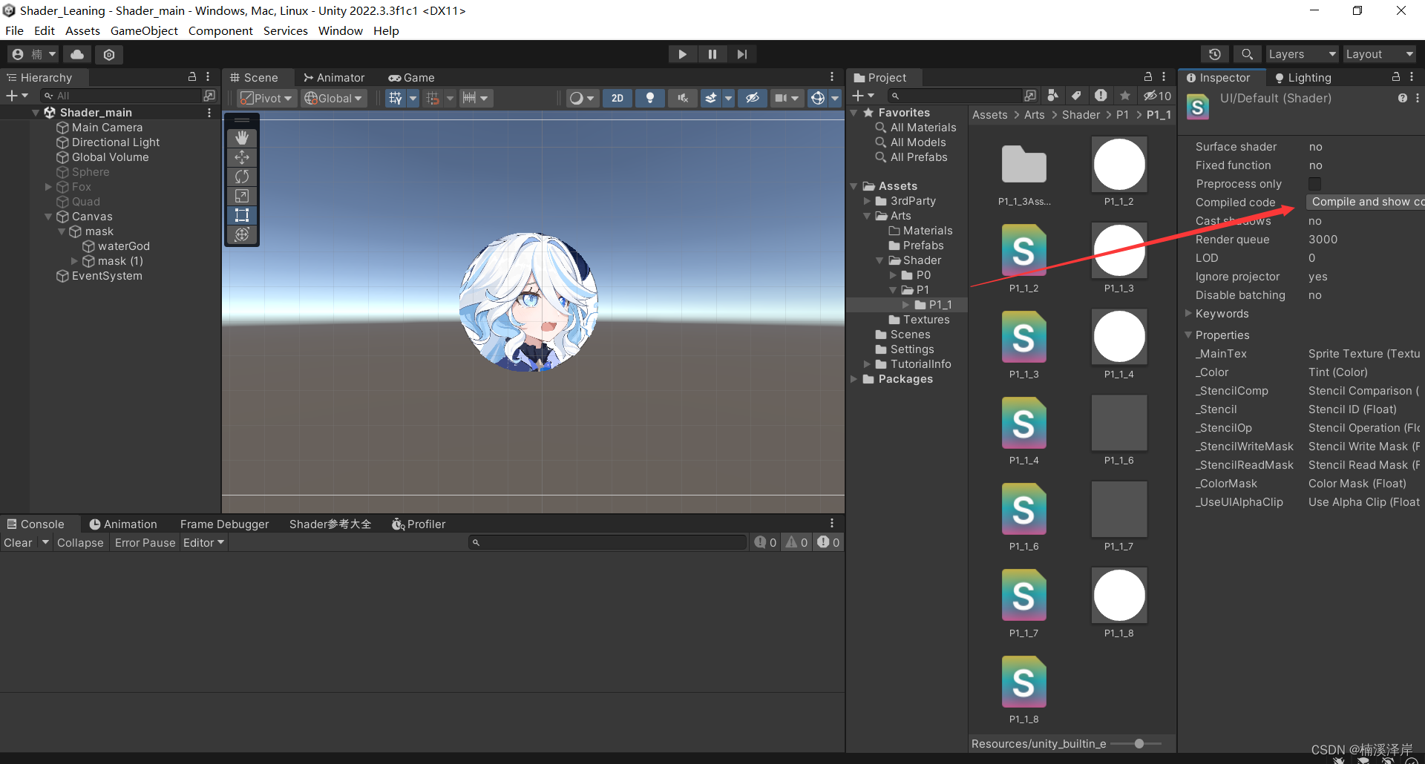
Task: Select the Rotate tool in Scene toolbar
Action: point(242,177)
